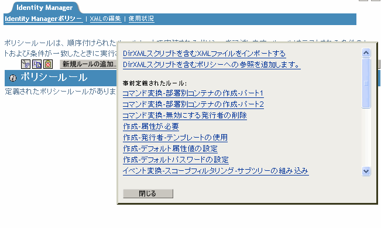Click the info icon beside ポリシールール heading
381x228 pixels.
pos(13,78)
